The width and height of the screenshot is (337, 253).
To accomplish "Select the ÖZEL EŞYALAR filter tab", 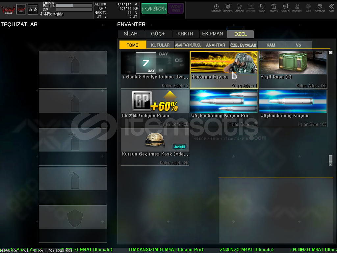I will point(243,45).
